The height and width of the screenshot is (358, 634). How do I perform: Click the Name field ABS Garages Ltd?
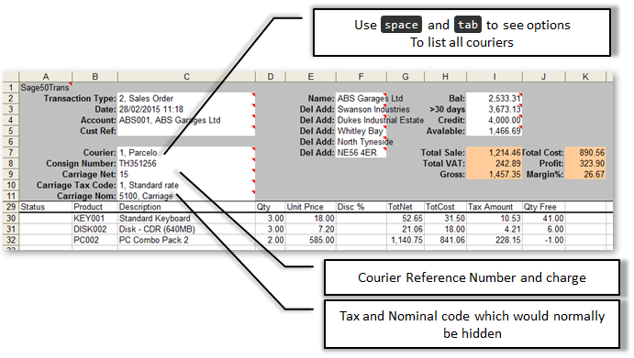[x=361, y=99]
